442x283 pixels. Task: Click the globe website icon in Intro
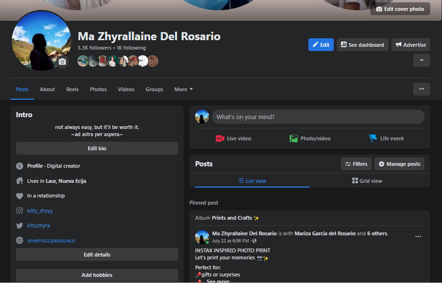pos(19,240)
